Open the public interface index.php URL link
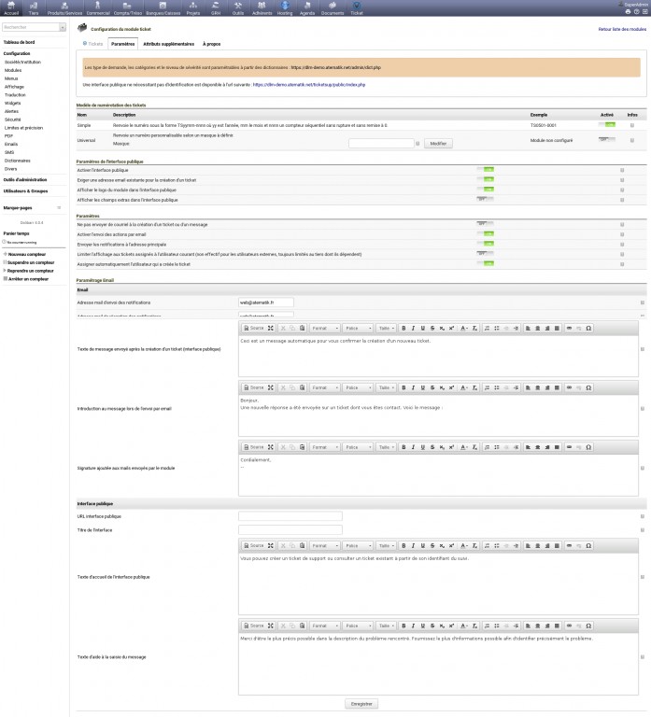Screen dimensions: 651x717 coord(309,85)
